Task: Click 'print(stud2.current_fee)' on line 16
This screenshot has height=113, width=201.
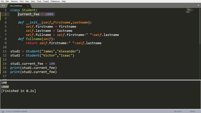Action: pos(34,72)
